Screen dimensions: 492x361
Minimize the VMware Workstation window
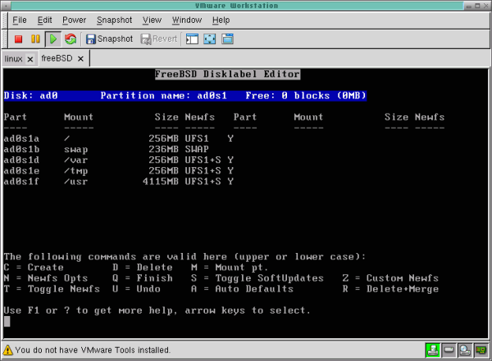click(469, 6)
